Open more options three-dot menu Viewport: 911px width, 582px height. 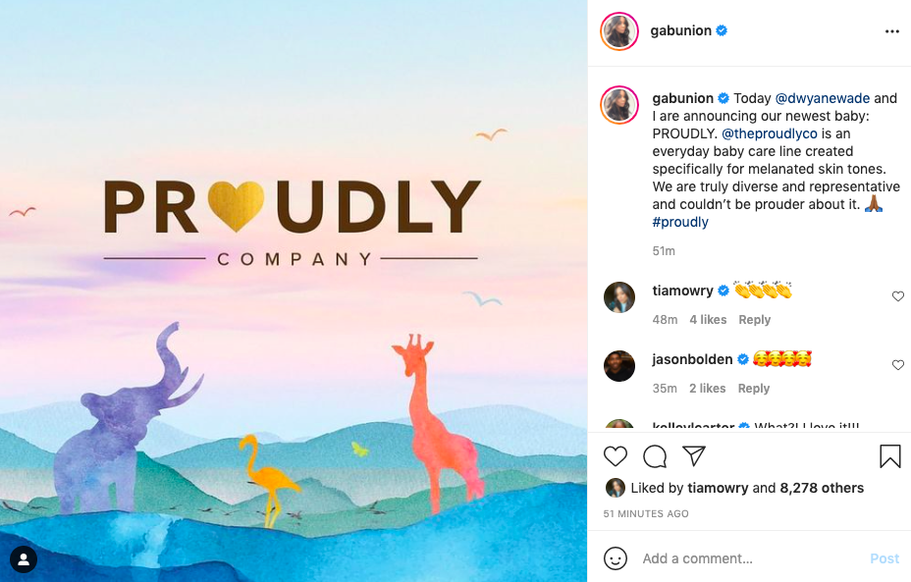pos(891,31)
